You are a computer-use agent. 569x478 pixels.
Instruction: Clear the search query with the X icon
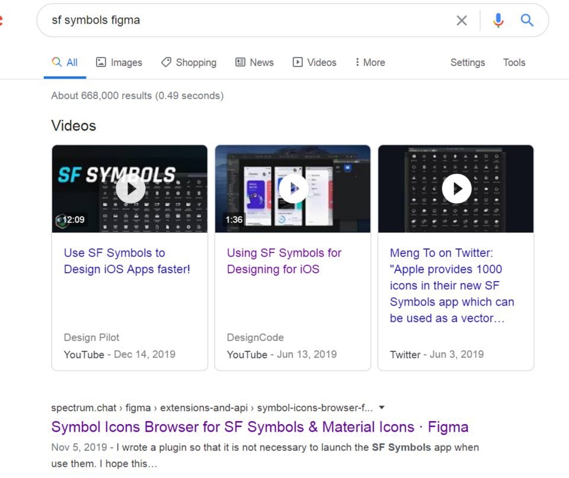(x=462, y=20)
